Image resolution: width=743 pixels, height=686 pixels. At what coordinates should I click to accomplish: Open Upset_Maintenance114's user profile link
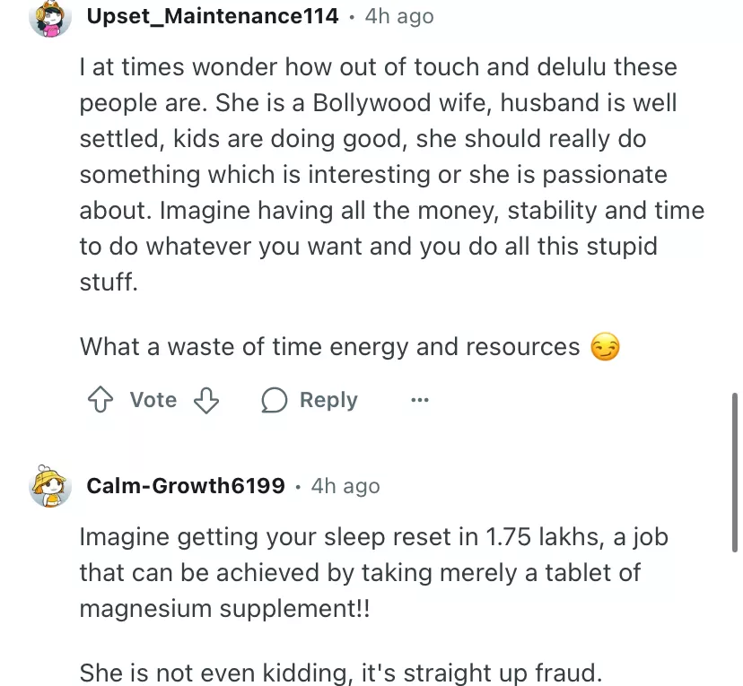click(213, 16)
